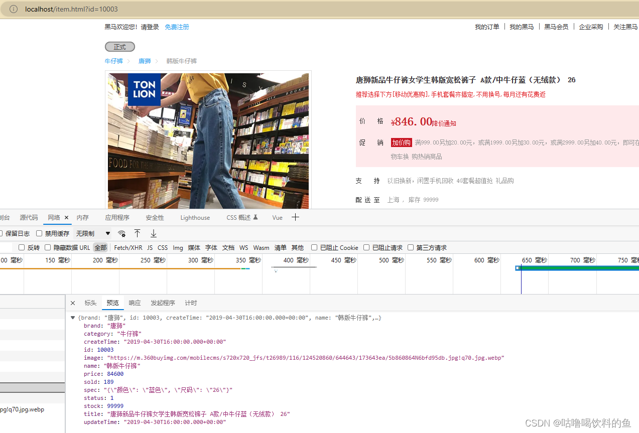
Task: Open the Vue DevTools tab
Action: [x=278, y=217]
